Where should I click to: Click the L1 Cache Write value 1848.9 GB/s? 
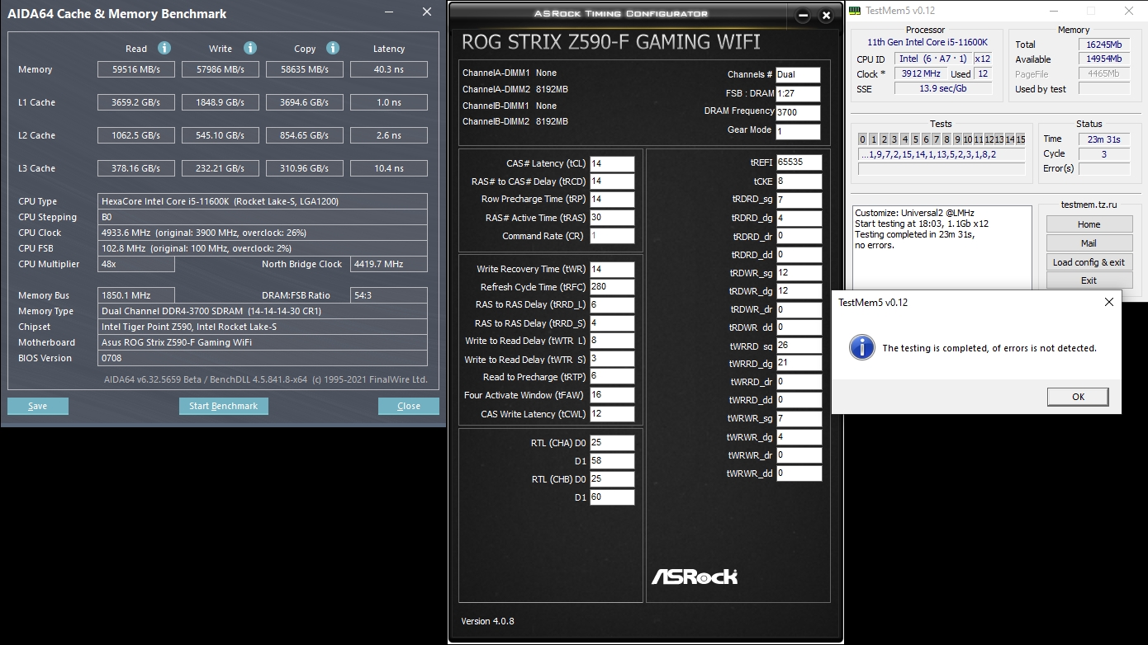[221, 103]
